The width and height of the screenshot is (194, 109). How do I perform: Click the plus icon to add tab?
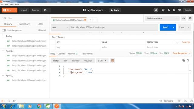(90, 20)
